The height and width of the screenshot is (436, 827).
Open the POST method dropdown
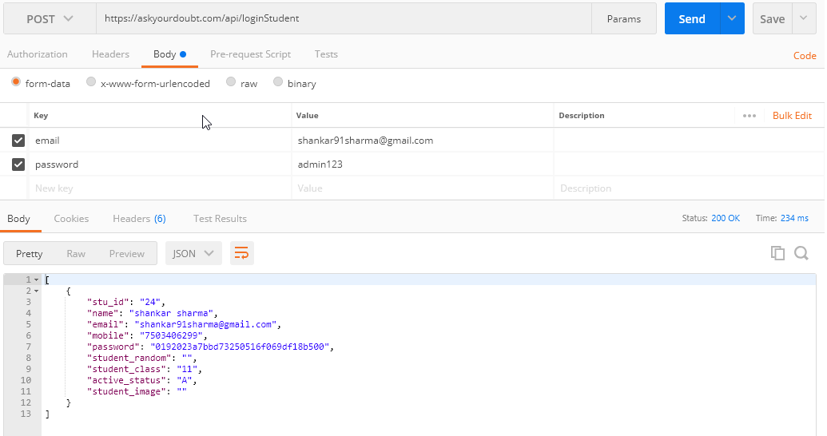[50, 19]
